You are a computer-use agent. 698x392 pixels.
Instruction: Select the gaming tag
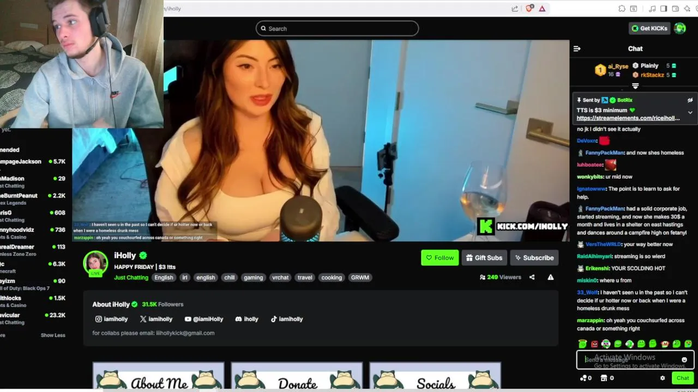(253, 277)
